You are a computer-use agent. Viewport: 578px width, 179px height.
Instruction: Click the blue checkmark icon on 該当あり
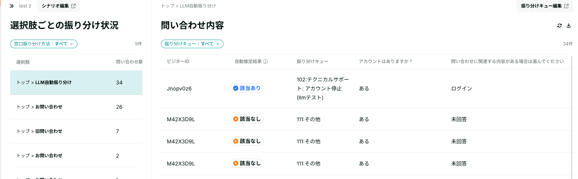coord(236,88)
